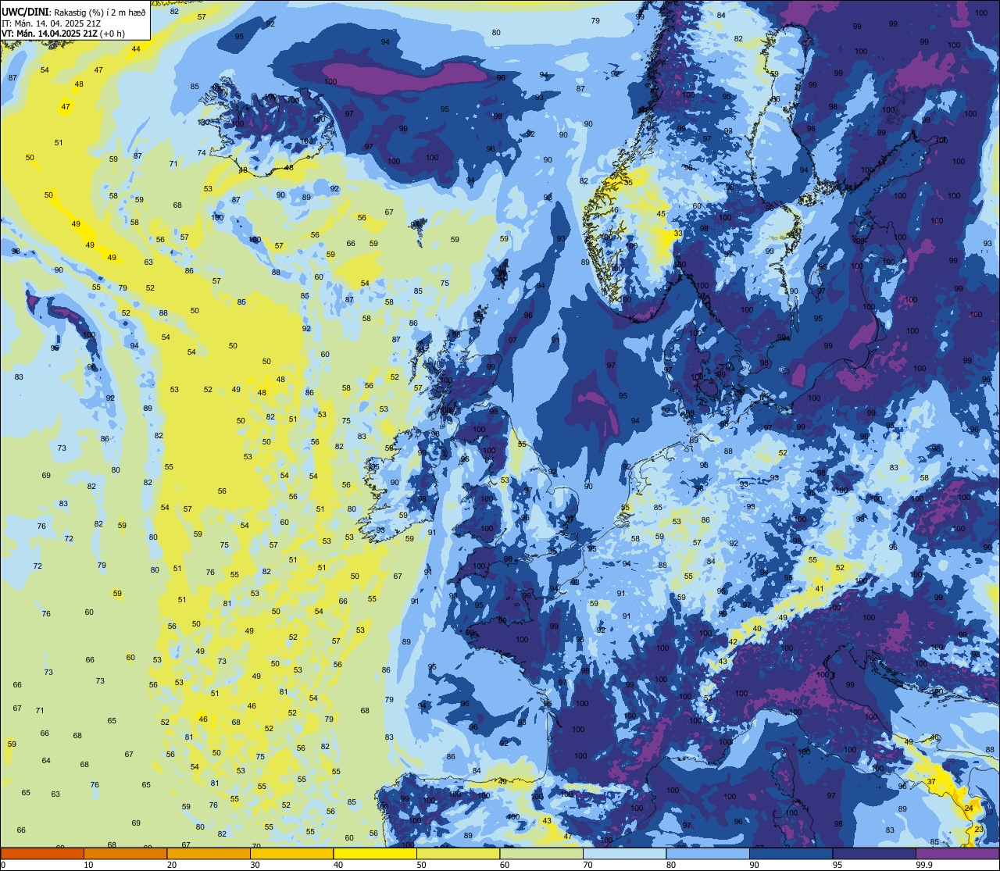Click the humidity value '33' on the map
Screen dimensions: 1000x871
click(677, 233)
